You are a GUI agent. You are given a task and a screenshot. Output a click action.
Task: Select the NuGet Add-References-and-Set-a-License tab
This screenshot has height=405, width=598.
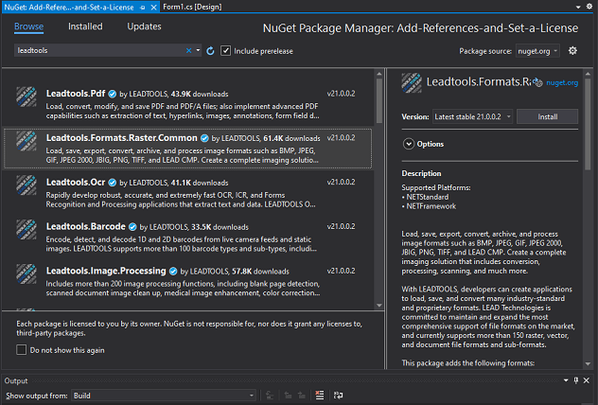[x=69, y=8]
